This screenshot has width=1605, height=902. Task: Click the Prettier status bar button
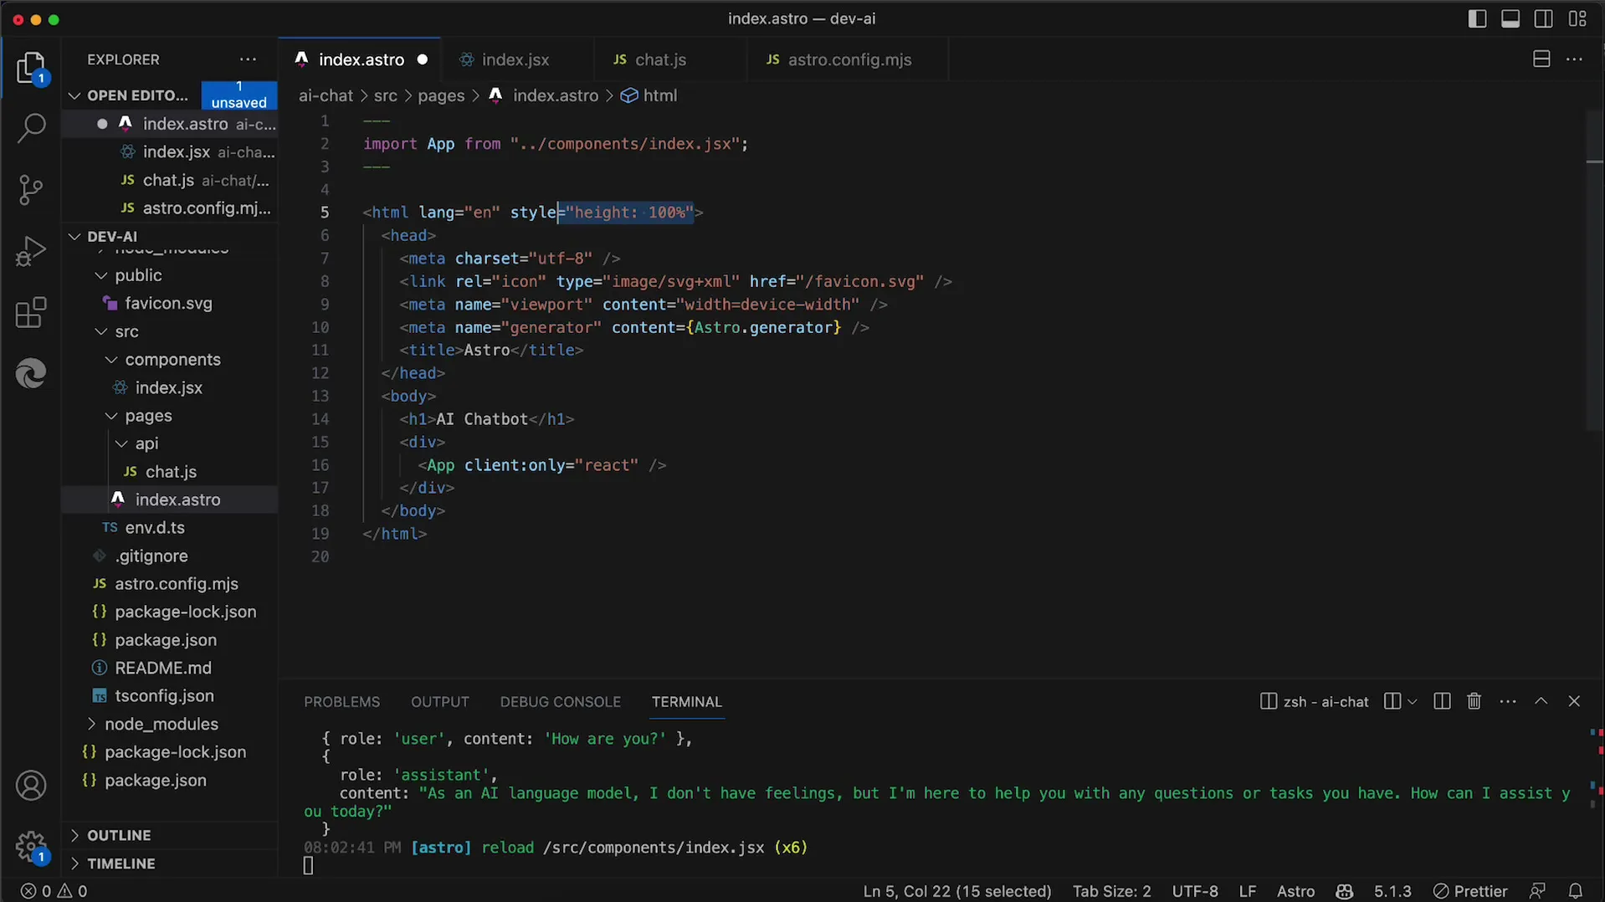[x=1470, y=891]
